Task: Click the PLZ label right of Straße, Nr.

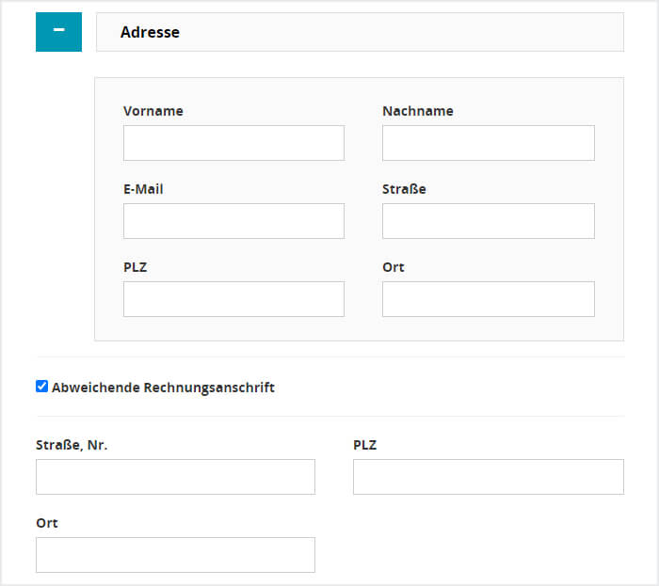Action: (365, 445)
